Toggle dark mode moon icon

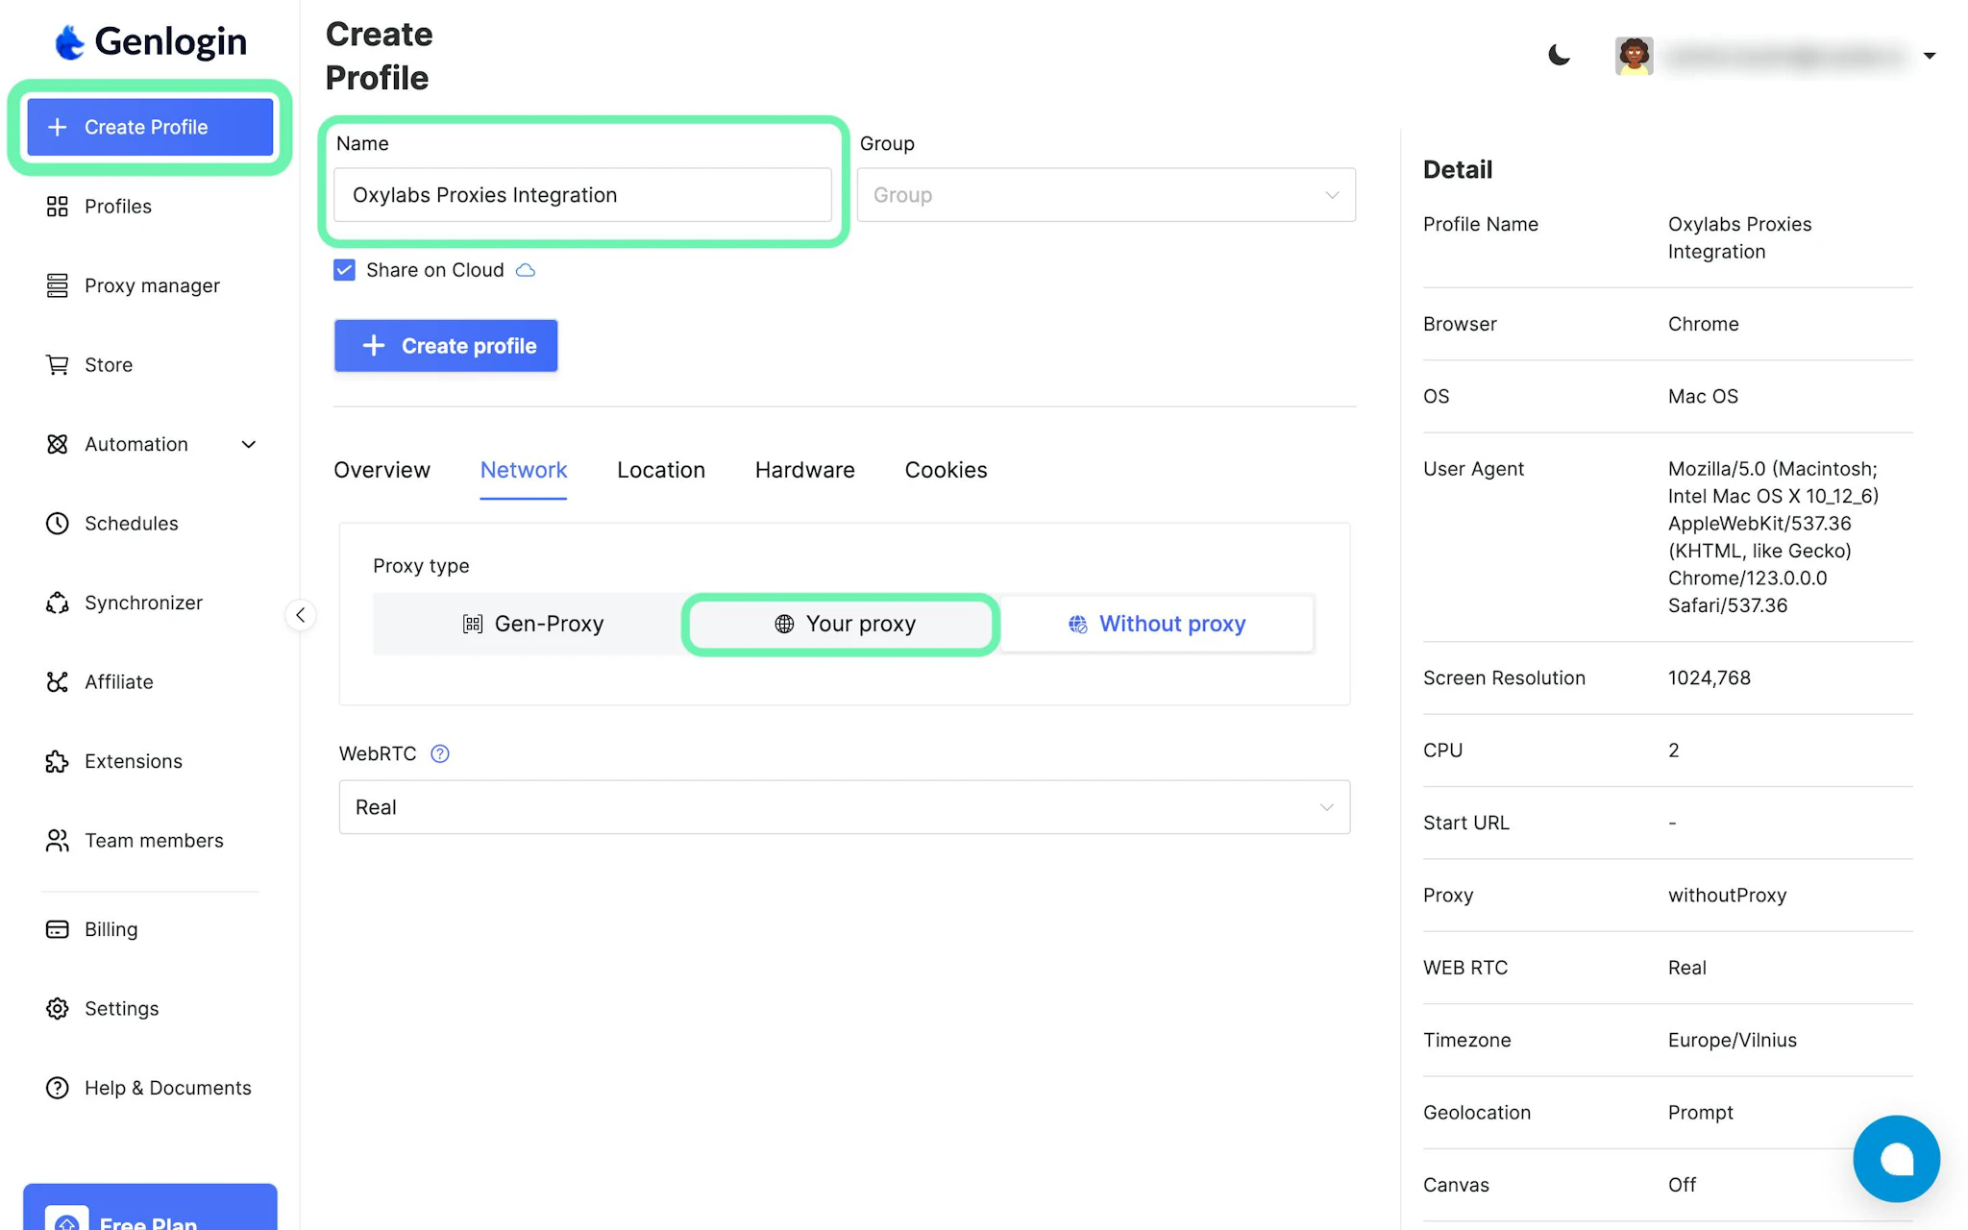point(1559,56)
